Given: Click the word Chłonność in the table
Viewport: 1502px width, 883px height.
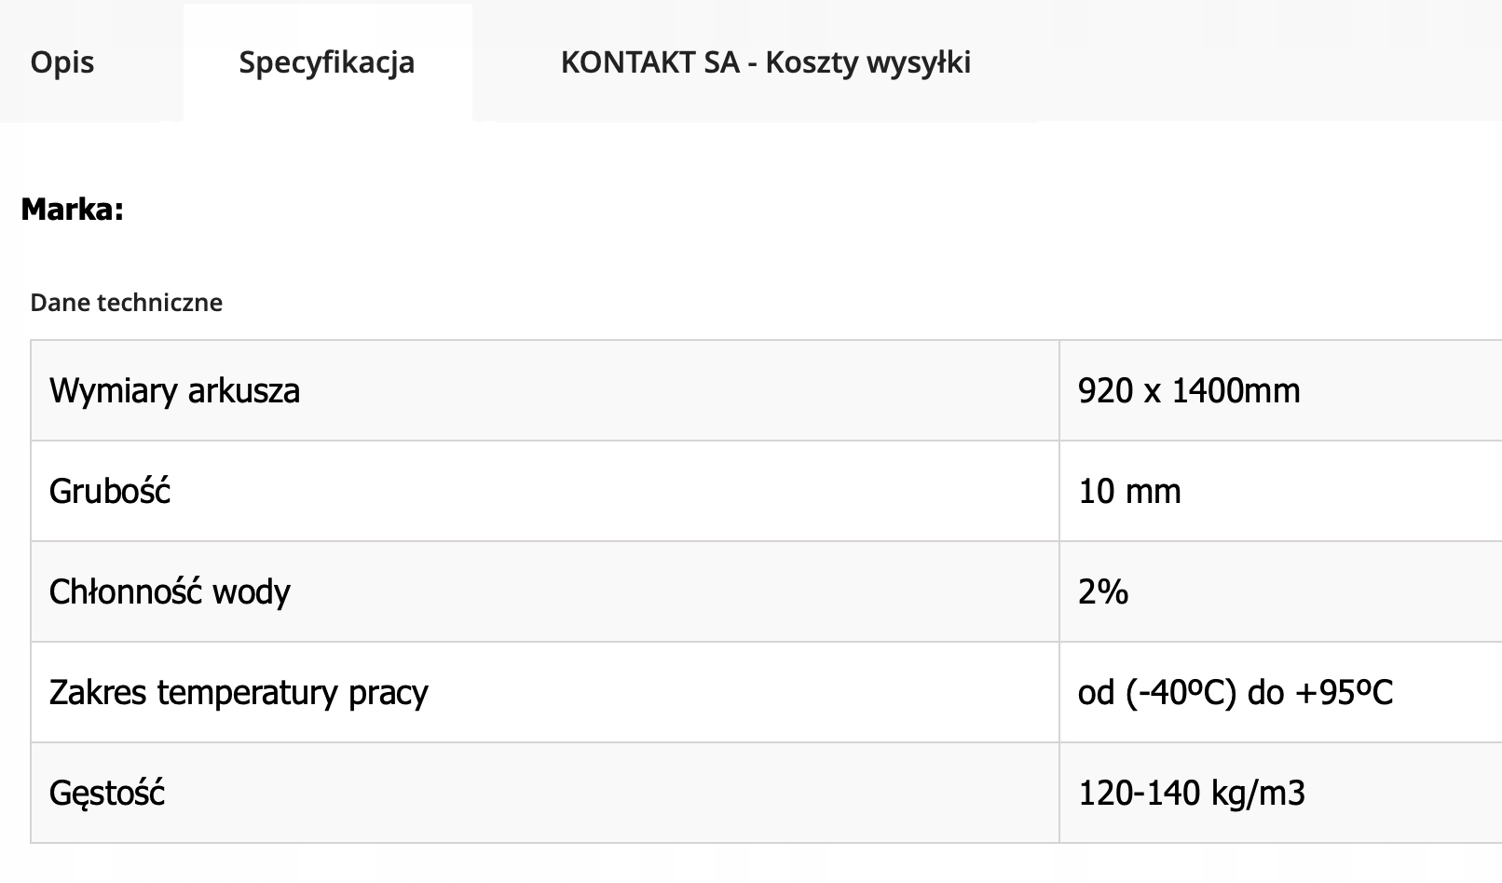Looking at the screenshot, I should coord(123,591).
